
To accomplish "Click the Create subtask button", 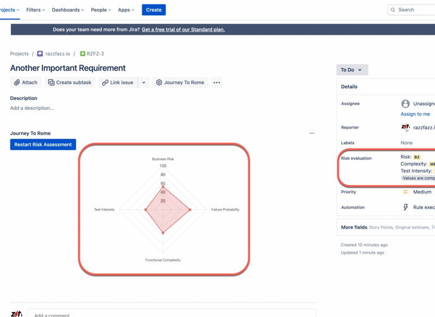I will pyautogui.click(x=70, y=83).
